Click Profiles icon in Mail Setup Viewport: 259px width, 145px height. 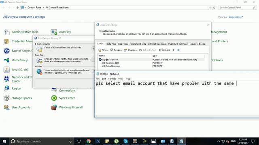point(40,72)
